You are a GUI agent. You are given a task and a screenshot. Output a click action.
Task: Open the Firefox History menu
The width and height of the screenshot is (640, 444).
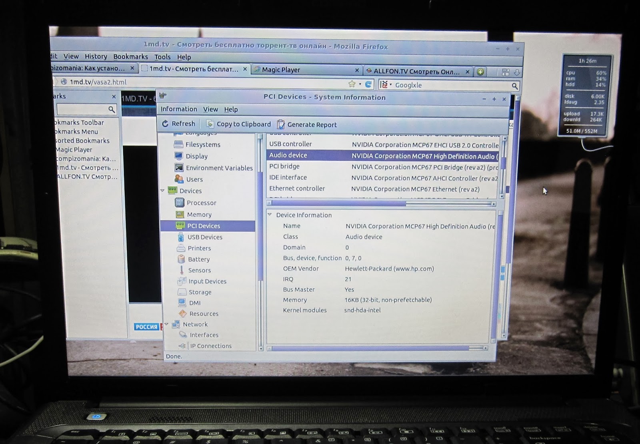point(96,56)
